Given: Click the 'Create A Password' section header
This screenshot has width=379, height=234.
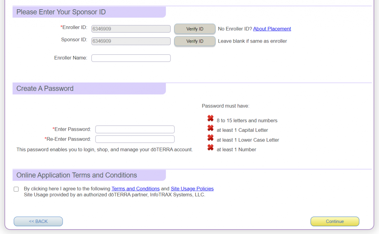Looking at the screenshot, I should coord(45,88).
